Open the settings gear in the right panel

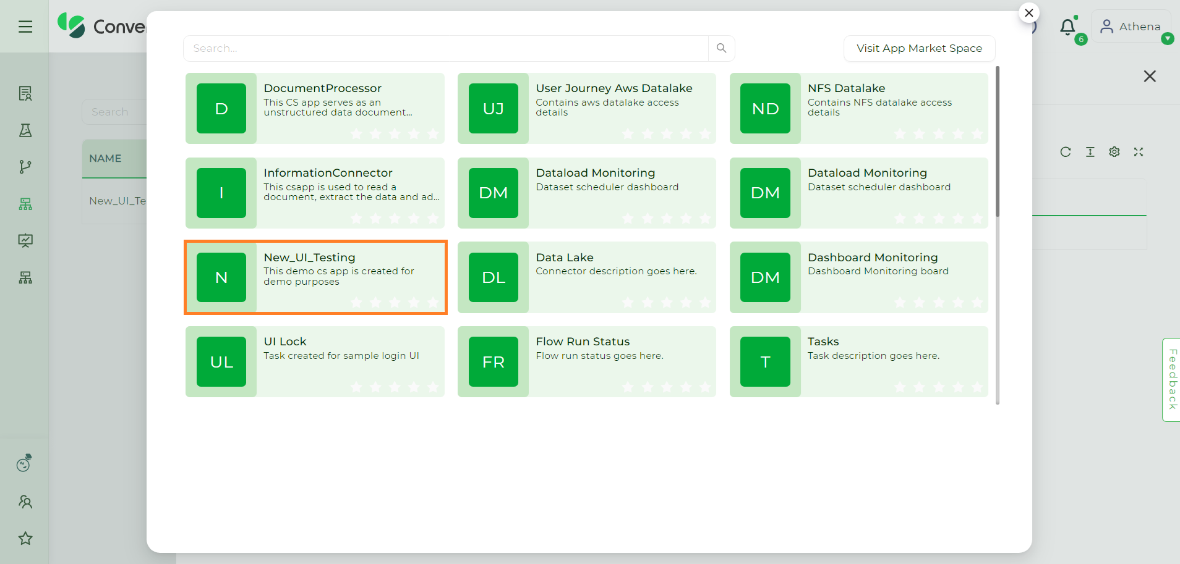click(1114, 152)
